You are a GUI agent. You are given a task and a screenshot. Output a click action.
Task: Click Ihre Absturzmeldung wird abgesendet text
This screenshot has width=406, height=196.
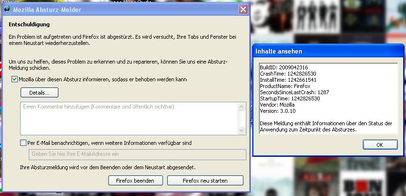108,167
